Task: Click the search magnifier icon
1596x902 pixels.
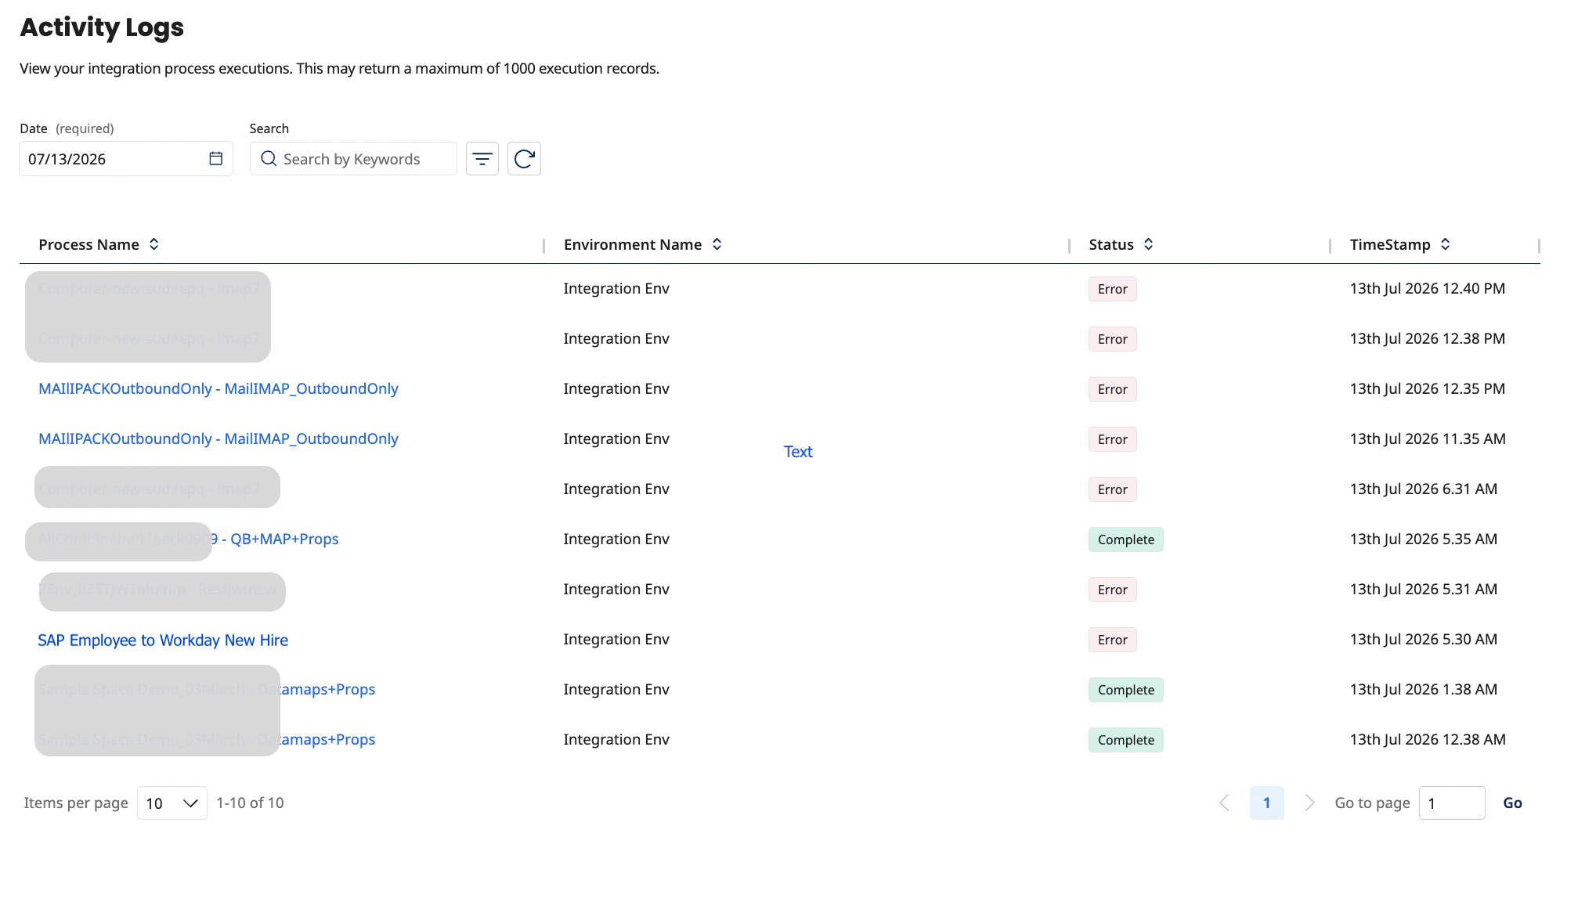Action: click(x=269, y=159)
